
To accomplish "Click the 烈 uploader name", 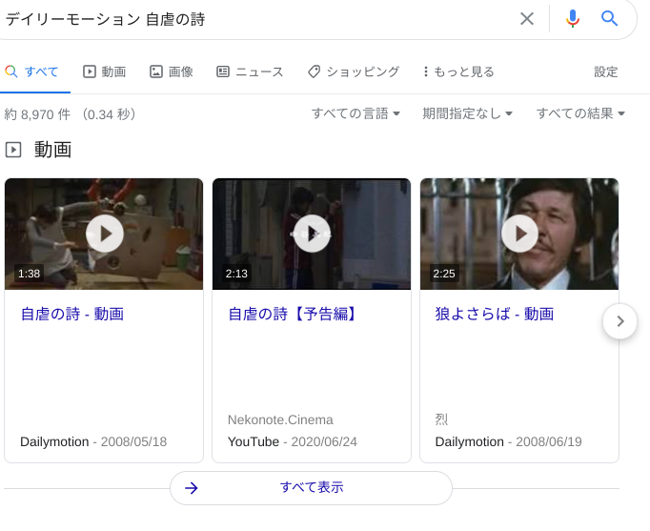I will point(441,419).
